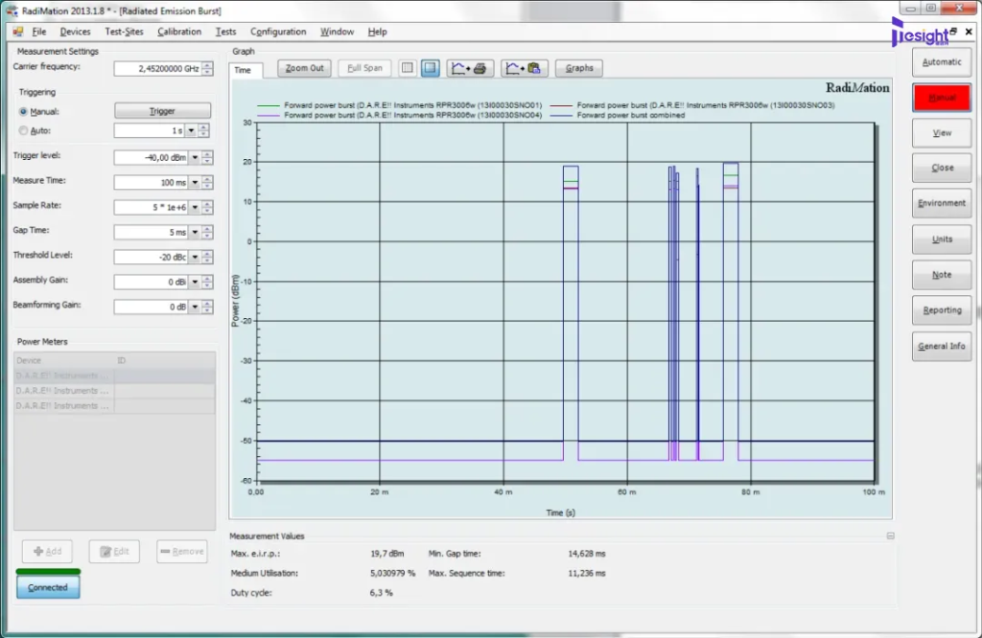Open the Graphs button
Image resolution: width=982 pixels, height=638 pixels.
pyautogui.click(x=579, y=68)
